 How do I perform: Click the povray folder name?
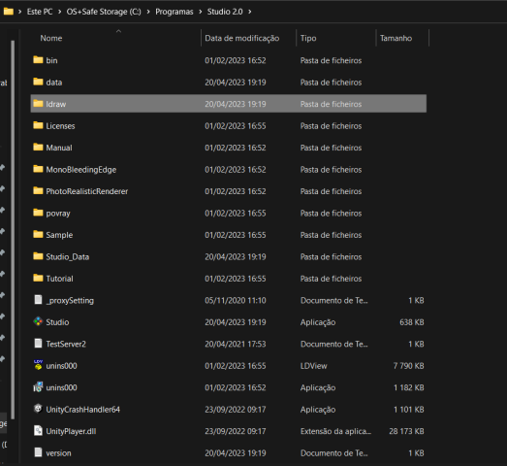pyautogui.click(x=58, y=214)
